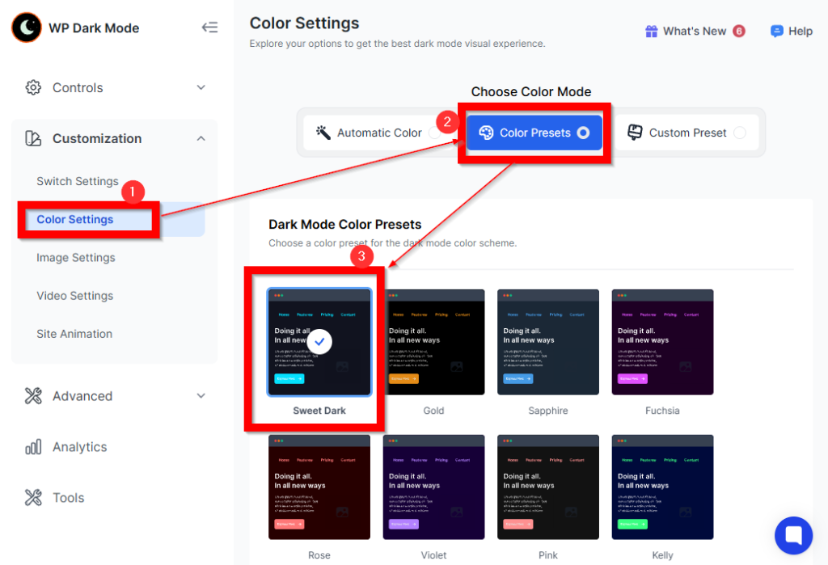Click the Controls gear icon
This screenshot has width=828, height=565.
(33, 87)
